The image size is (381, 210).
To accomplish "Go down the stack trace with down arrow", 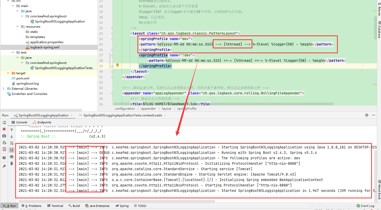I will (x=12, y=137).
